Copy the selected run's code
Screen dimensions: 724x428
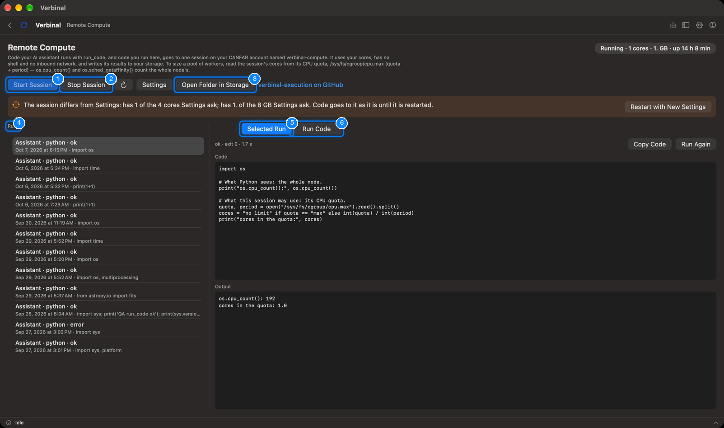tap(649, 144)
